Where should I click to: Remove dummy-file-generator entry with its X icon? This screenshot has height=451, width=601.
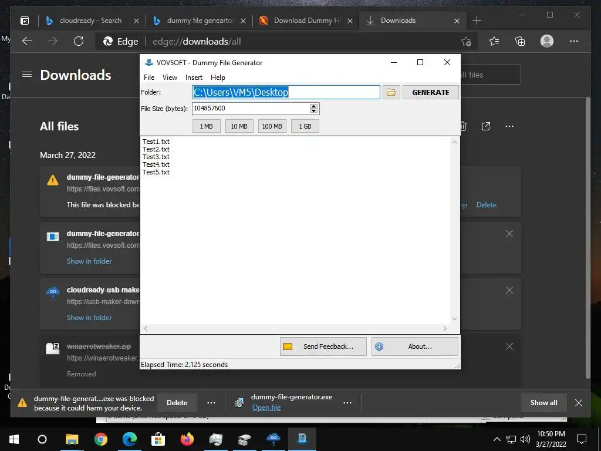tap(509, 234)
